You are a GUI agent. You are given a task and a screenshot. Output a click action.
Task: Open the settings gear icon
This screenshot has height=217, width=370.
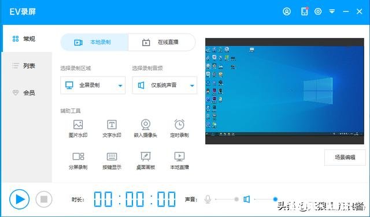point(318,12)
